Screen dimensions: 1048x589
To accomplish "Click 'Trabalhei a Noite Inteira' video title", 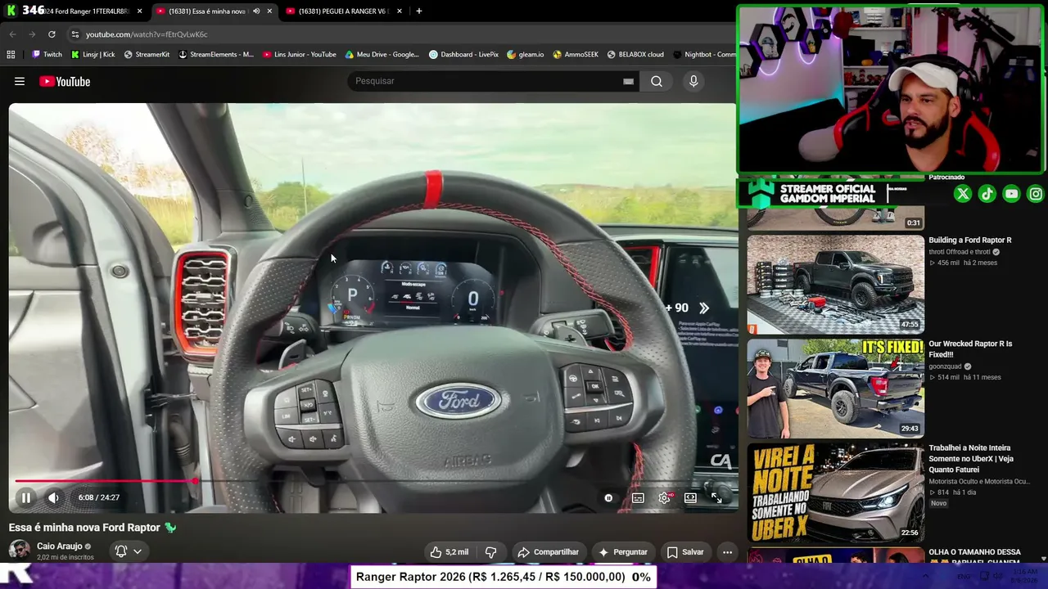I will [971, 459].
